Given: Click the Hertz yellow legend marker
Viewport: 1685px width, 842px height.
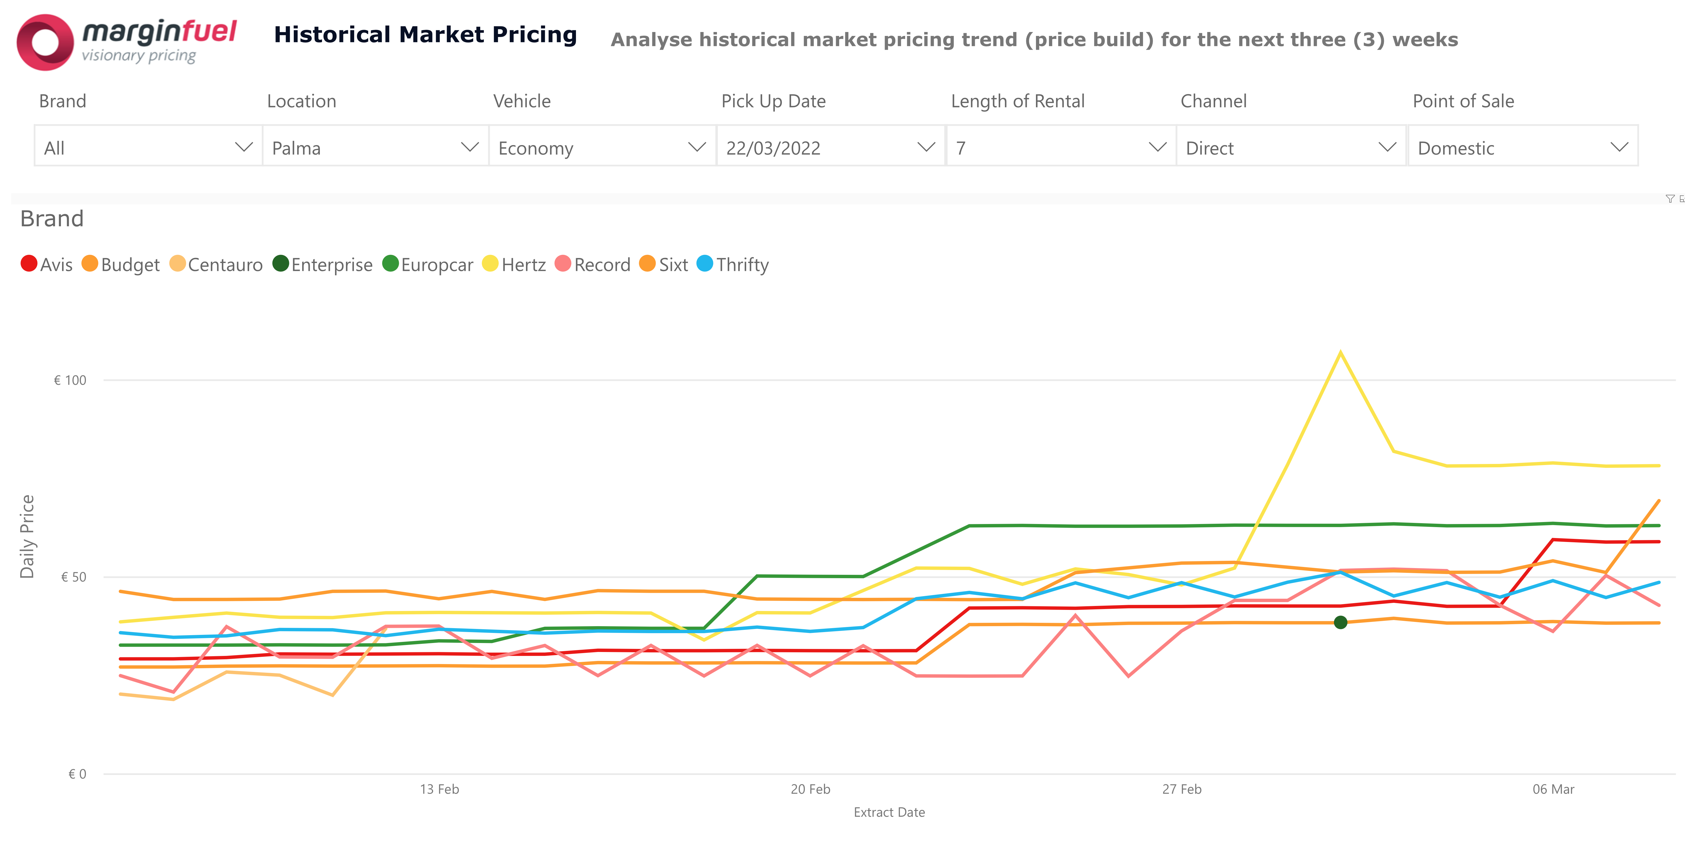Looking at the screenshot, I should [490, 264].
